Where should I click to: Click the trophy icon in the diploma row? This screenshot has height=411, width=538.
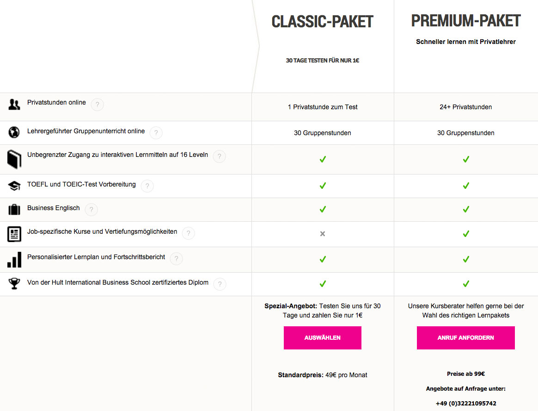[x=14, y=283]
